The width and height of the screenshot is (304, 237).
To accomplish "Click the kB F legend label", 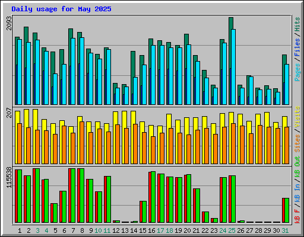I will click(297, 216).
